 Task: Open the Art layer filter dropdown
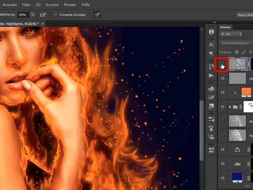(x=231, y=34)
